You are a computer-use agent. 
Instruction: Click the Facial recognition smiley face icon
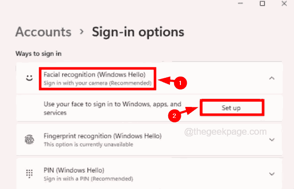pos(29,78)
